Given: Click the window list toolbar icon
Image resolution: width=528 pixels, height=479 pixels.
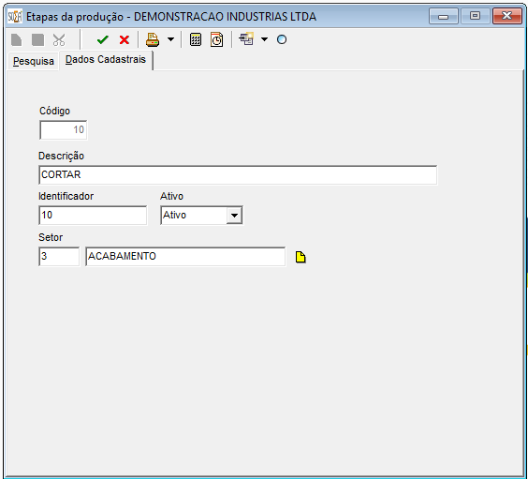Looking at the screenshot, I should click(246, 39).
